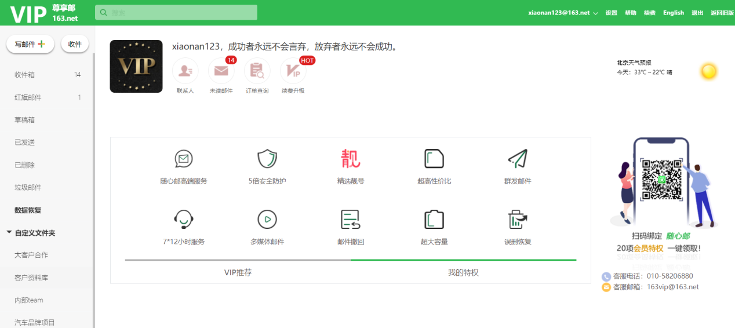
Task: Select the 随心邮高端服务 icon
Action: (184, 158)
